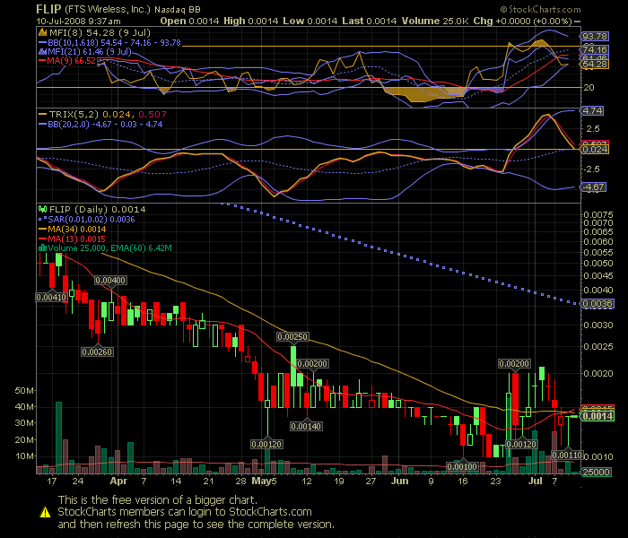
Task: Click the Jun month label on x-axis
Action: click(x=400, y=482)
